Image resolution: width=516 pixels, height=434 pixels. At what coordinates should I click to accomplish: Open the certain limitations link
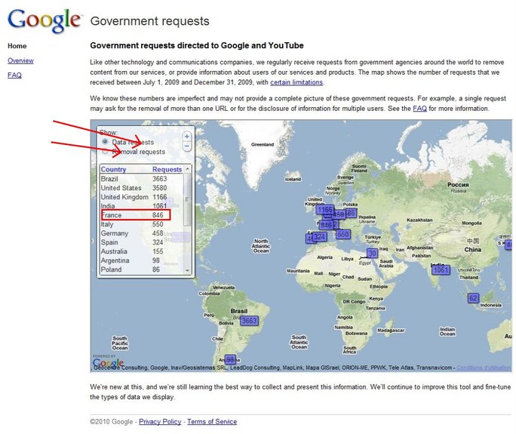[x=296, y=82]
